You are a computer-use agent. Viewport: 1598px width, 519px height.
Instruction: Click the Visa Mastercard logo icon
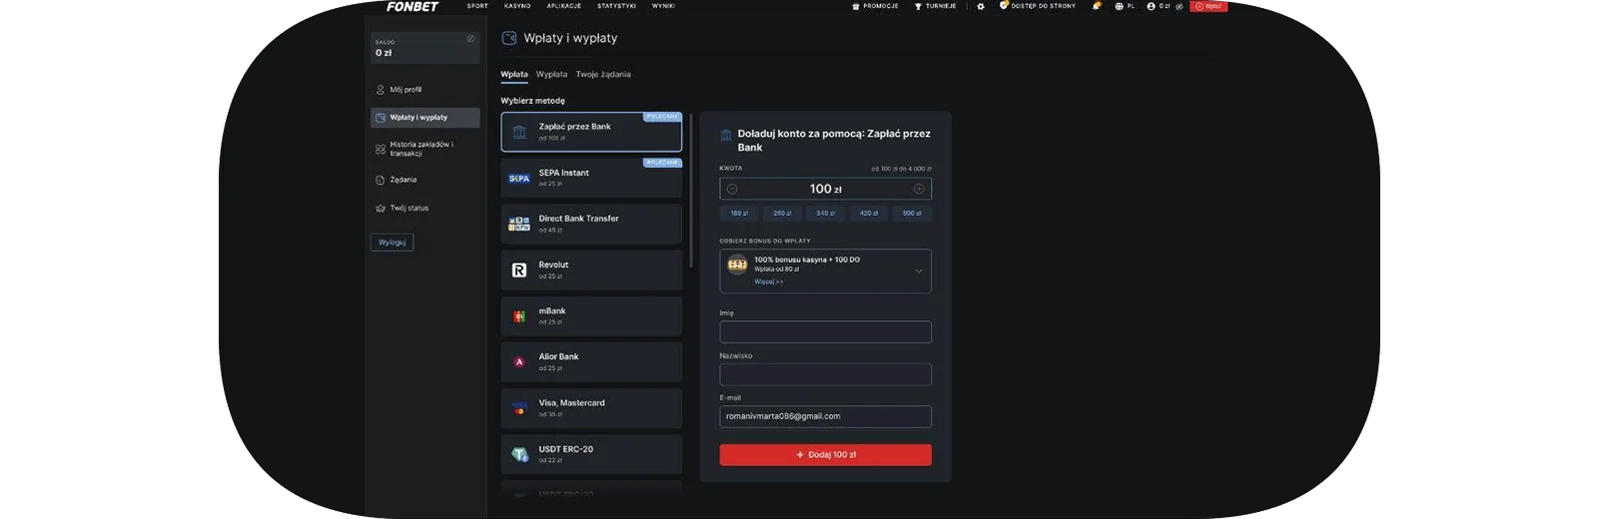point(519,408)
